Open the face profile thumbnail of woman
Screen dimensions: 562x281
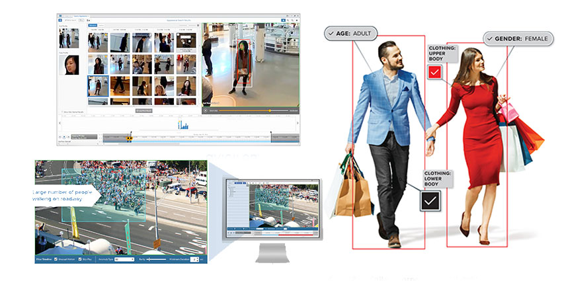69,65
